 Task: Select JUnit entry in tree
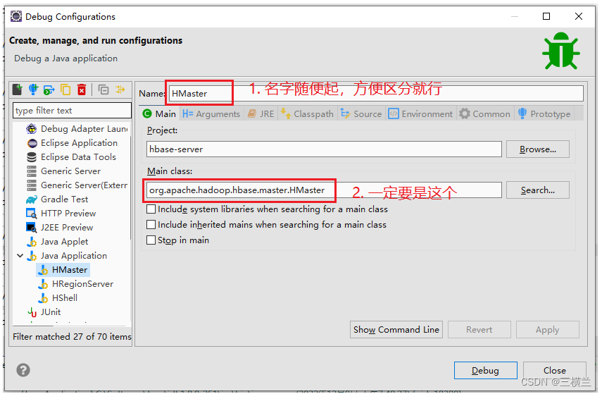point(44,312)
